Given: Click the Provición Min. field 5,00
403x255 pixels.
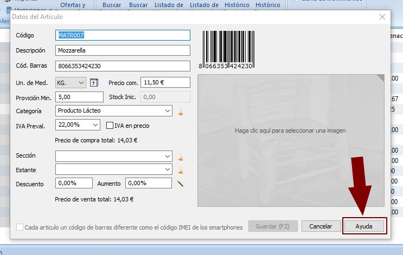Looking at the screenshot, I should [x=79, y=97].
